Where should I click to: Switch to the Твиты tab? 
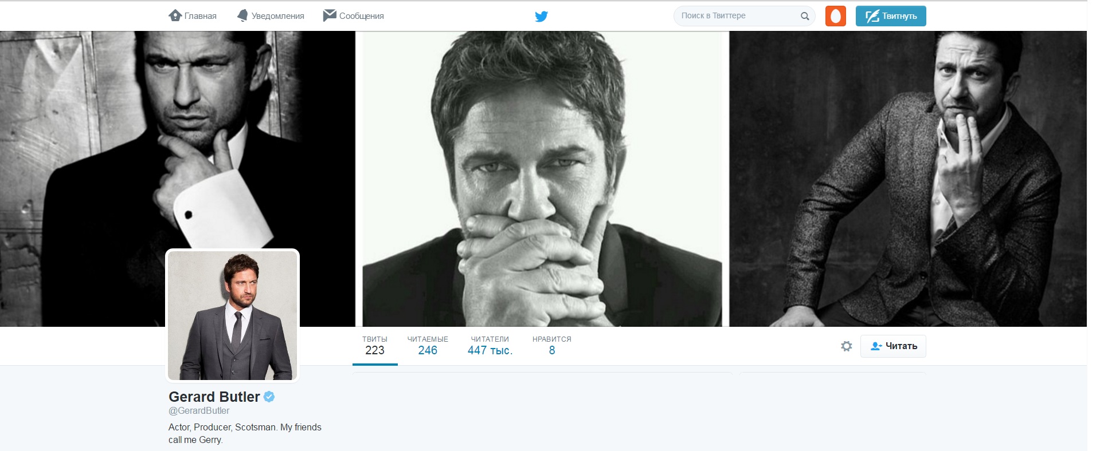[x=375, y=346]
